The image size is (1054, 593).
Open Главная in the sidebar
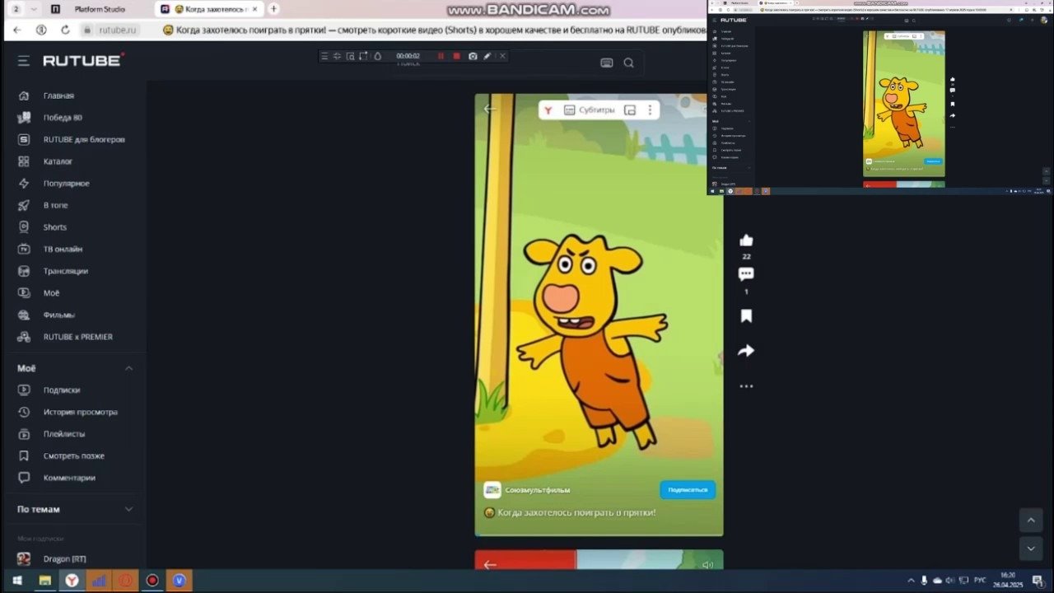pos(58,96)
